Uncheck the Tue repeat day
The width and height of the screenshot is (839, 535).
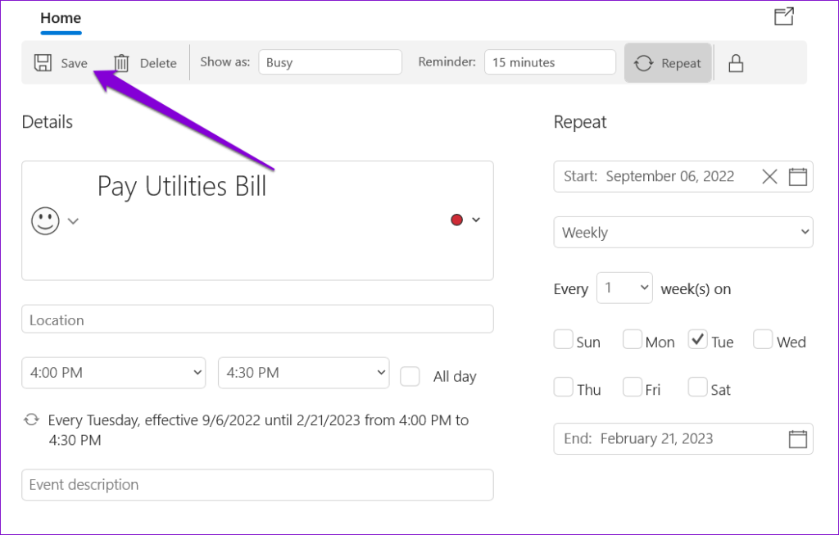coord(697,338)
